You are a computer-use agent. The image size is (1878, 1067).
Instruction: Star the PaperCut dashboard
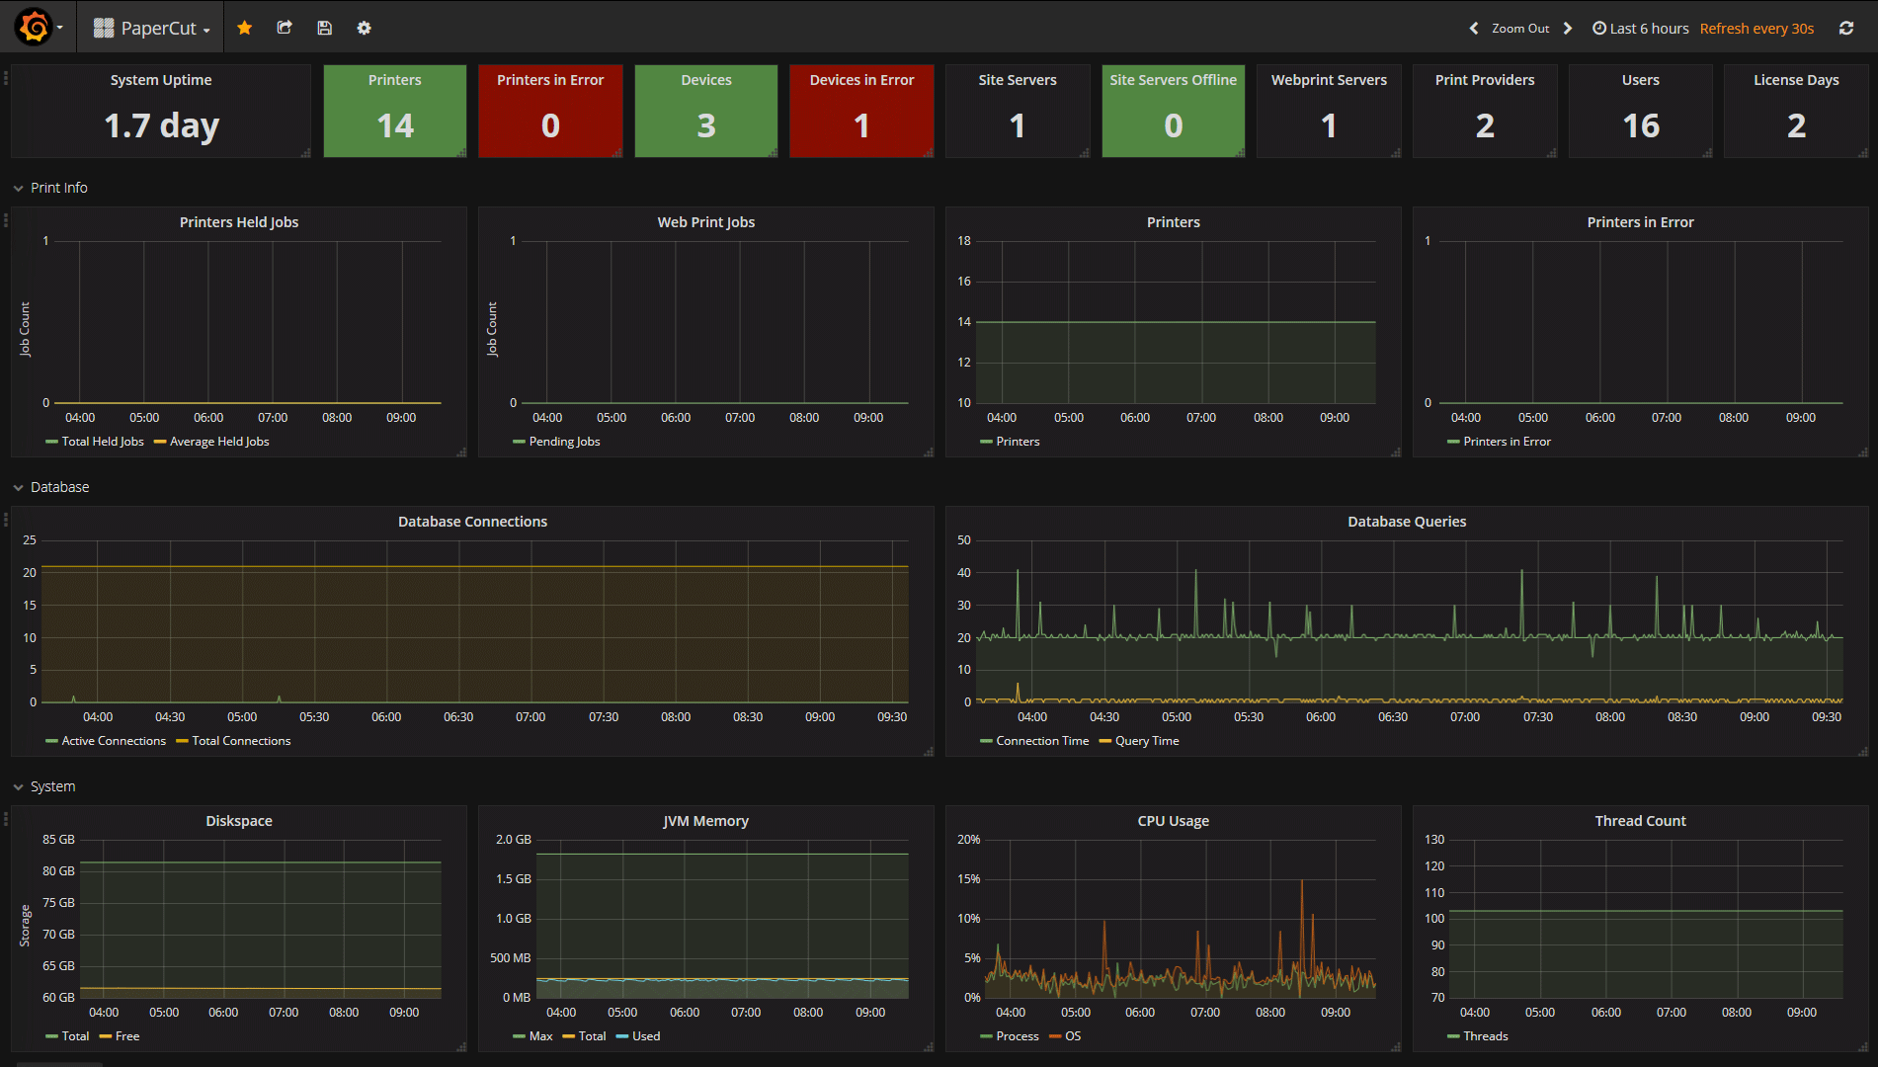(244, 28)
